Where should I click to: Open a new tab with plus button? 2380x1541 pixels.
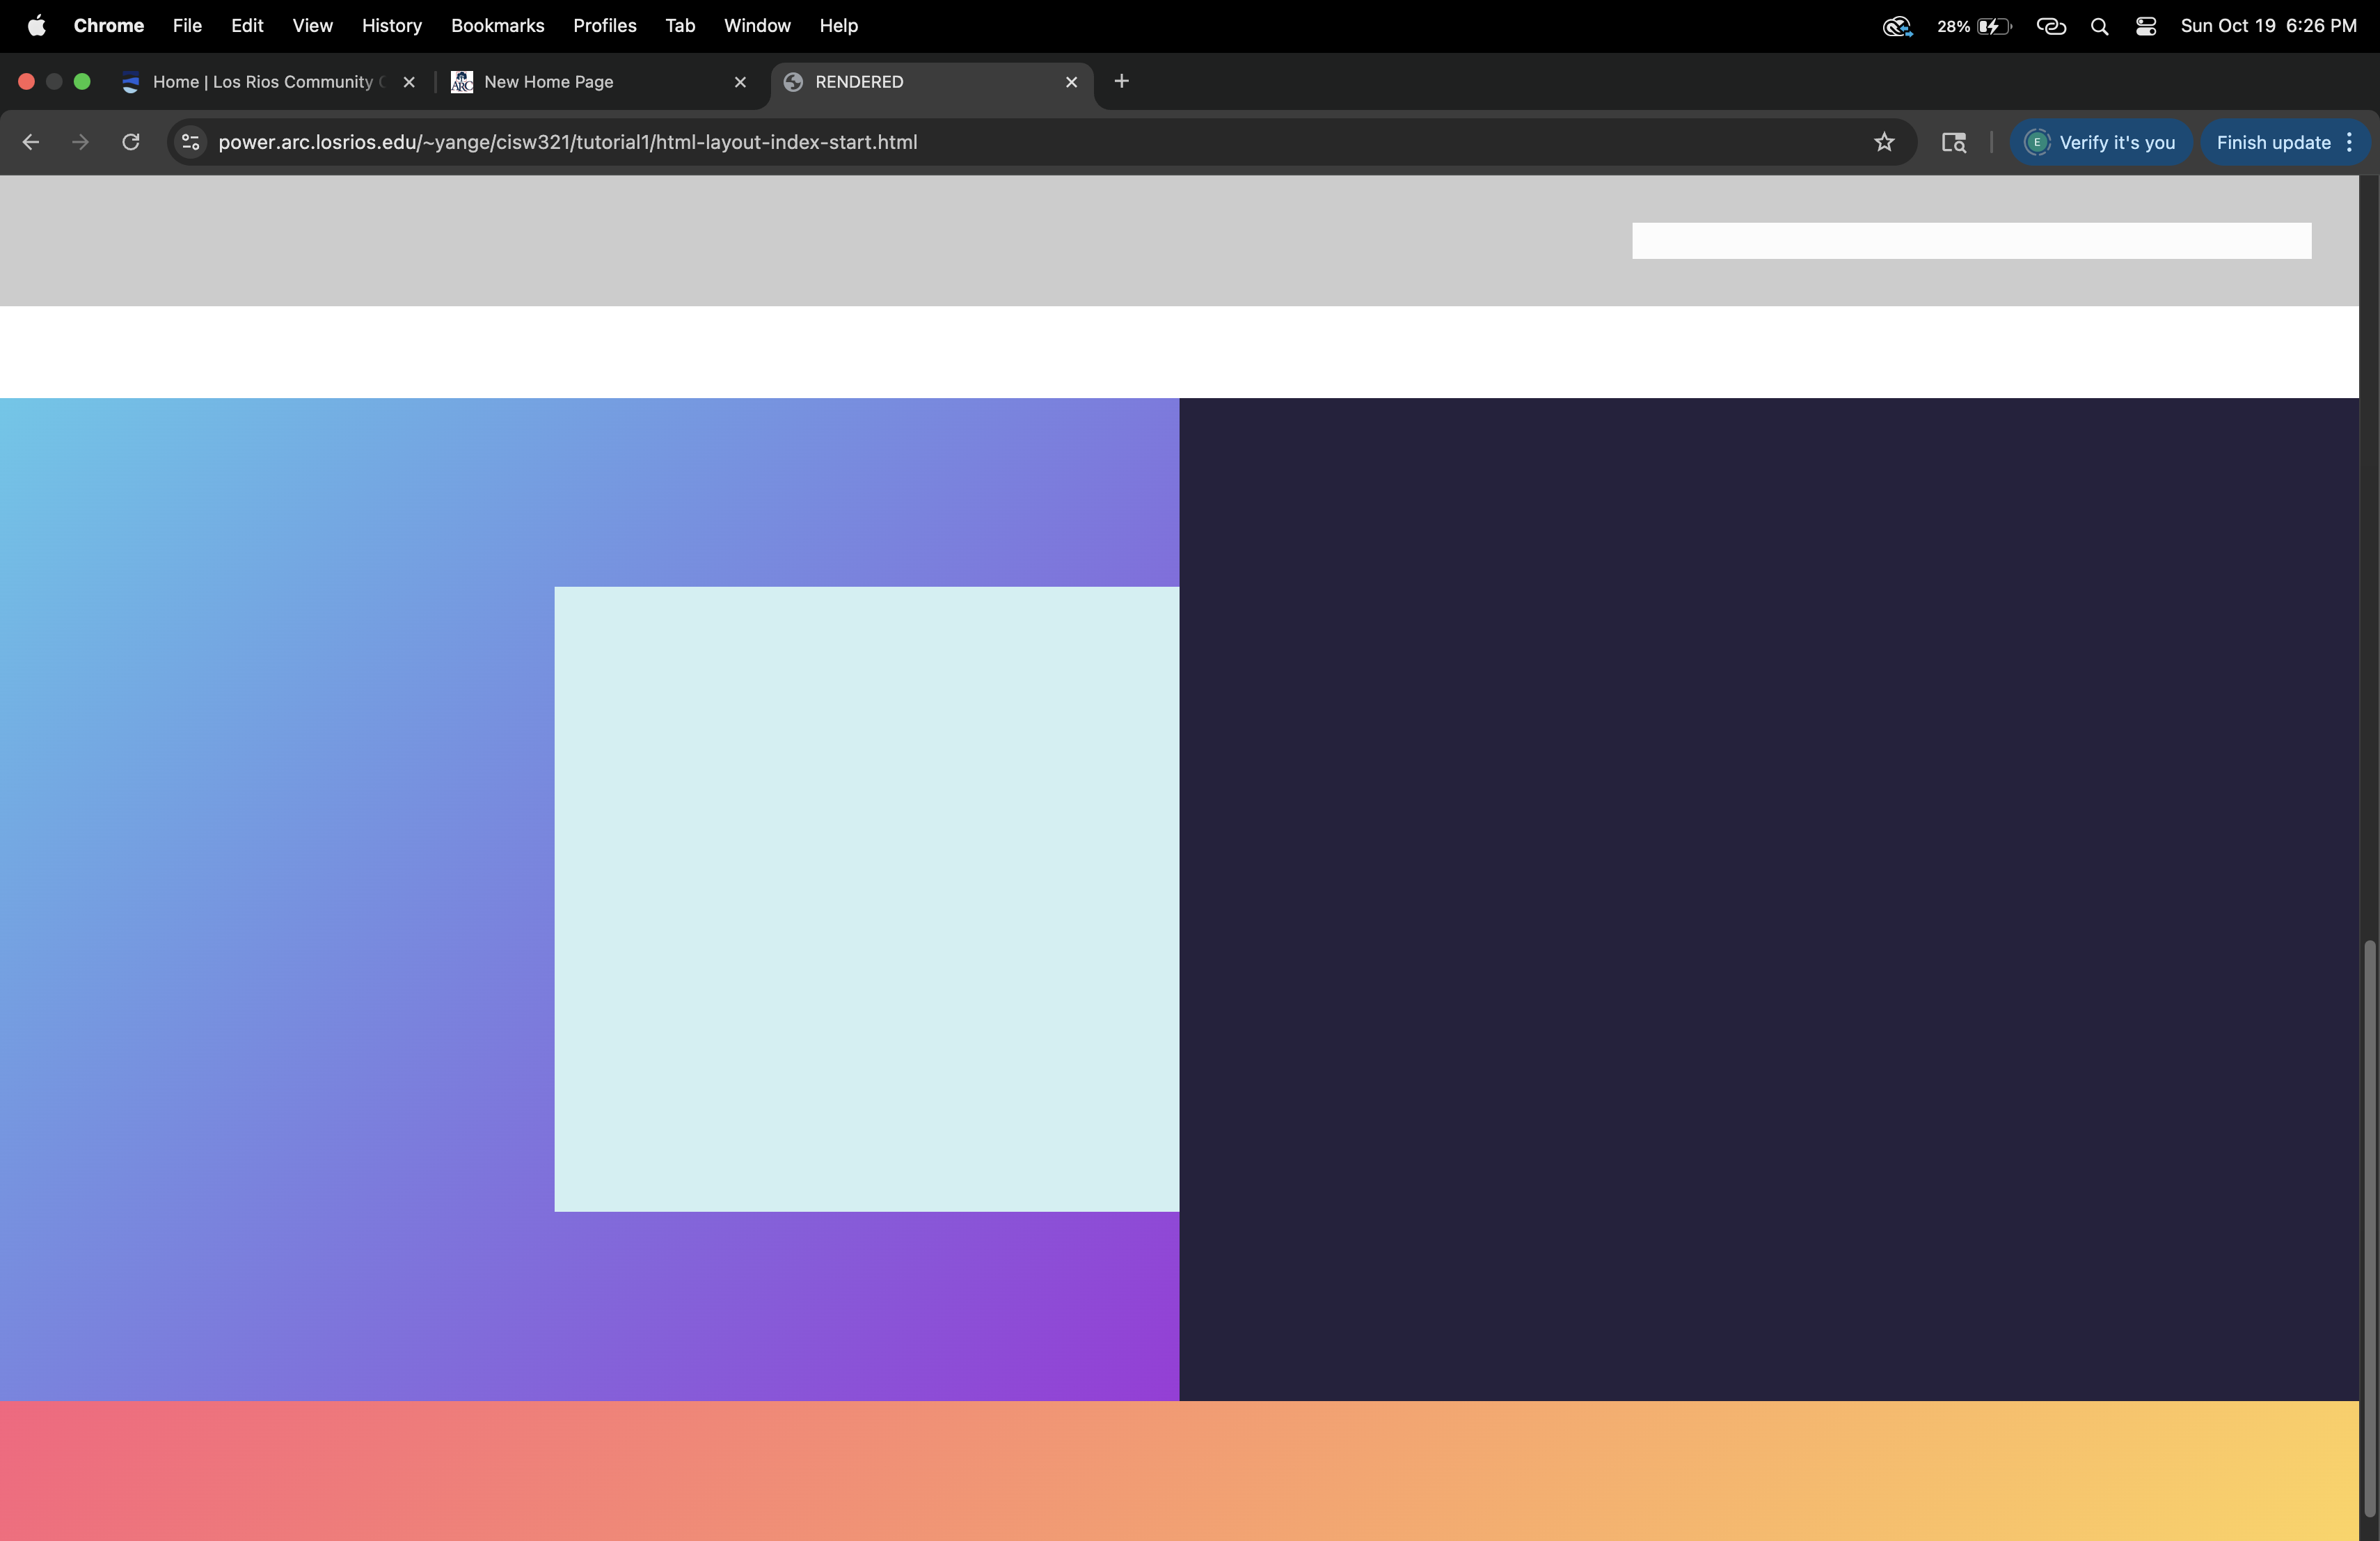click(1121, 81)
